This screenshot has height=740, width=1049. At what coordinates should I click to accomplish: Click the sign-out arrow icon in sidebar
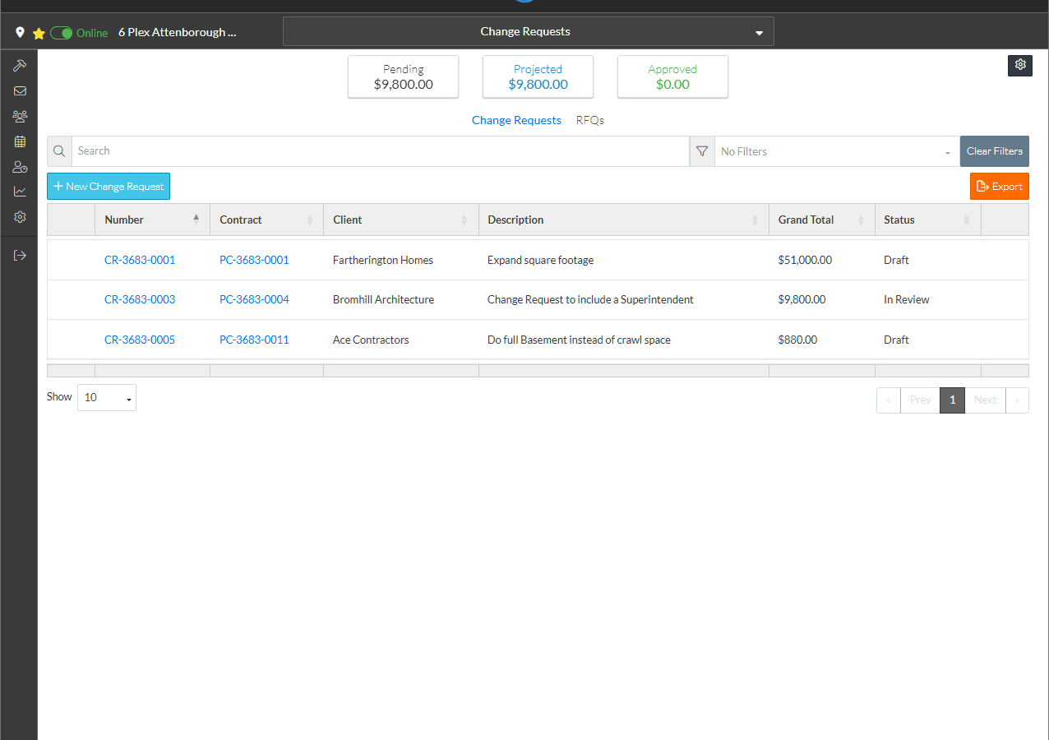(20, 255)
